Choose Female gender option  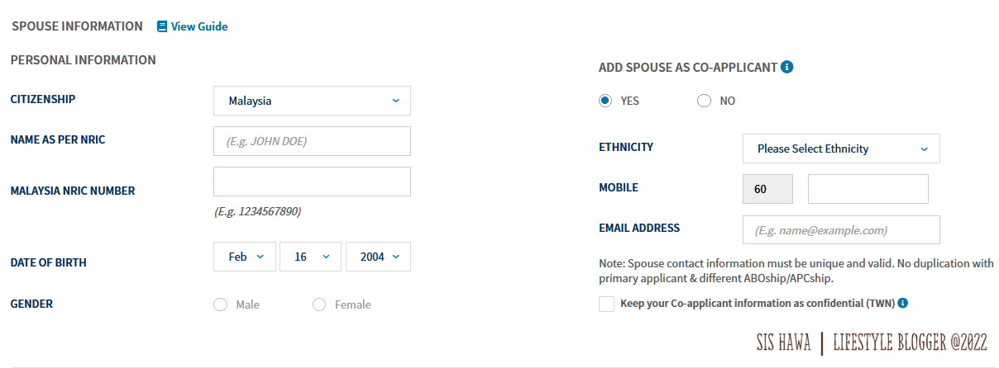(x=319, y=304)
